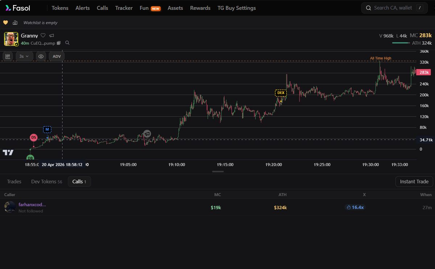This screenshot has height=269, width=435.
Task: Click the X column header
Action: coord(364,195)
